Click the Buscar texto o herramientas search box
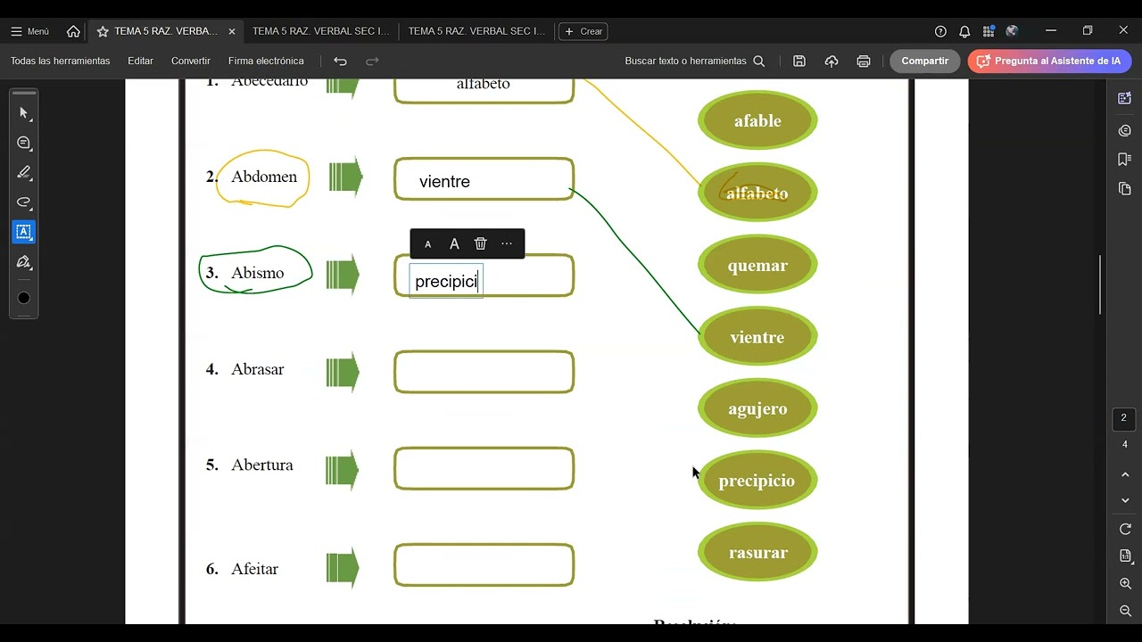The width and height of the screenshot is (1142, 642). pos(695,61)
